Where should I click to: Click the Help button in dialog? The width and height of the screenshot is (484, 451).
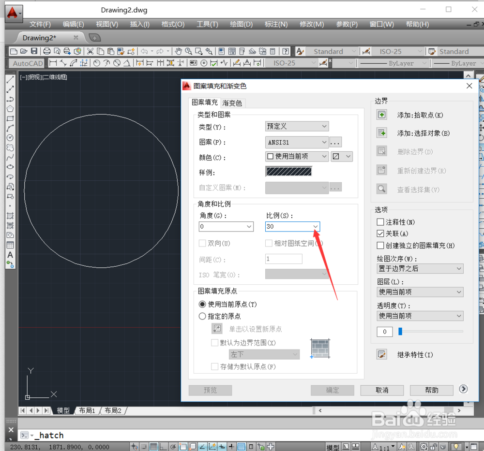click(x=432, y=390)
